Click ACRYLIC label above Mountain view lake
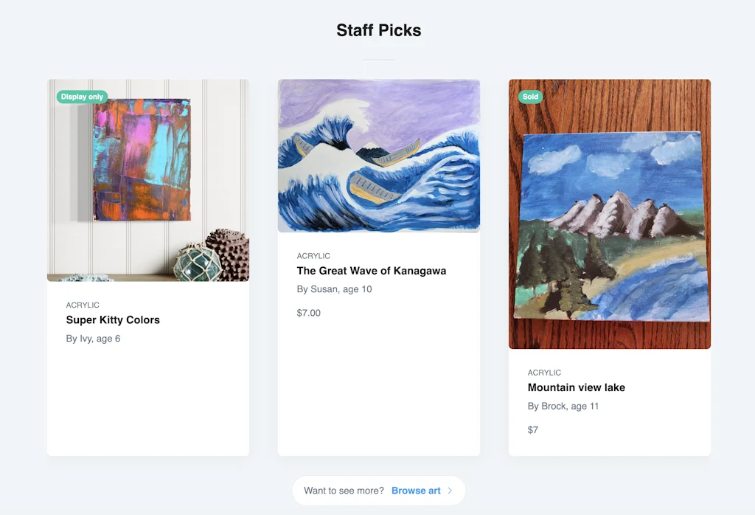Screen dimensions: 755x515 [544, 373]
